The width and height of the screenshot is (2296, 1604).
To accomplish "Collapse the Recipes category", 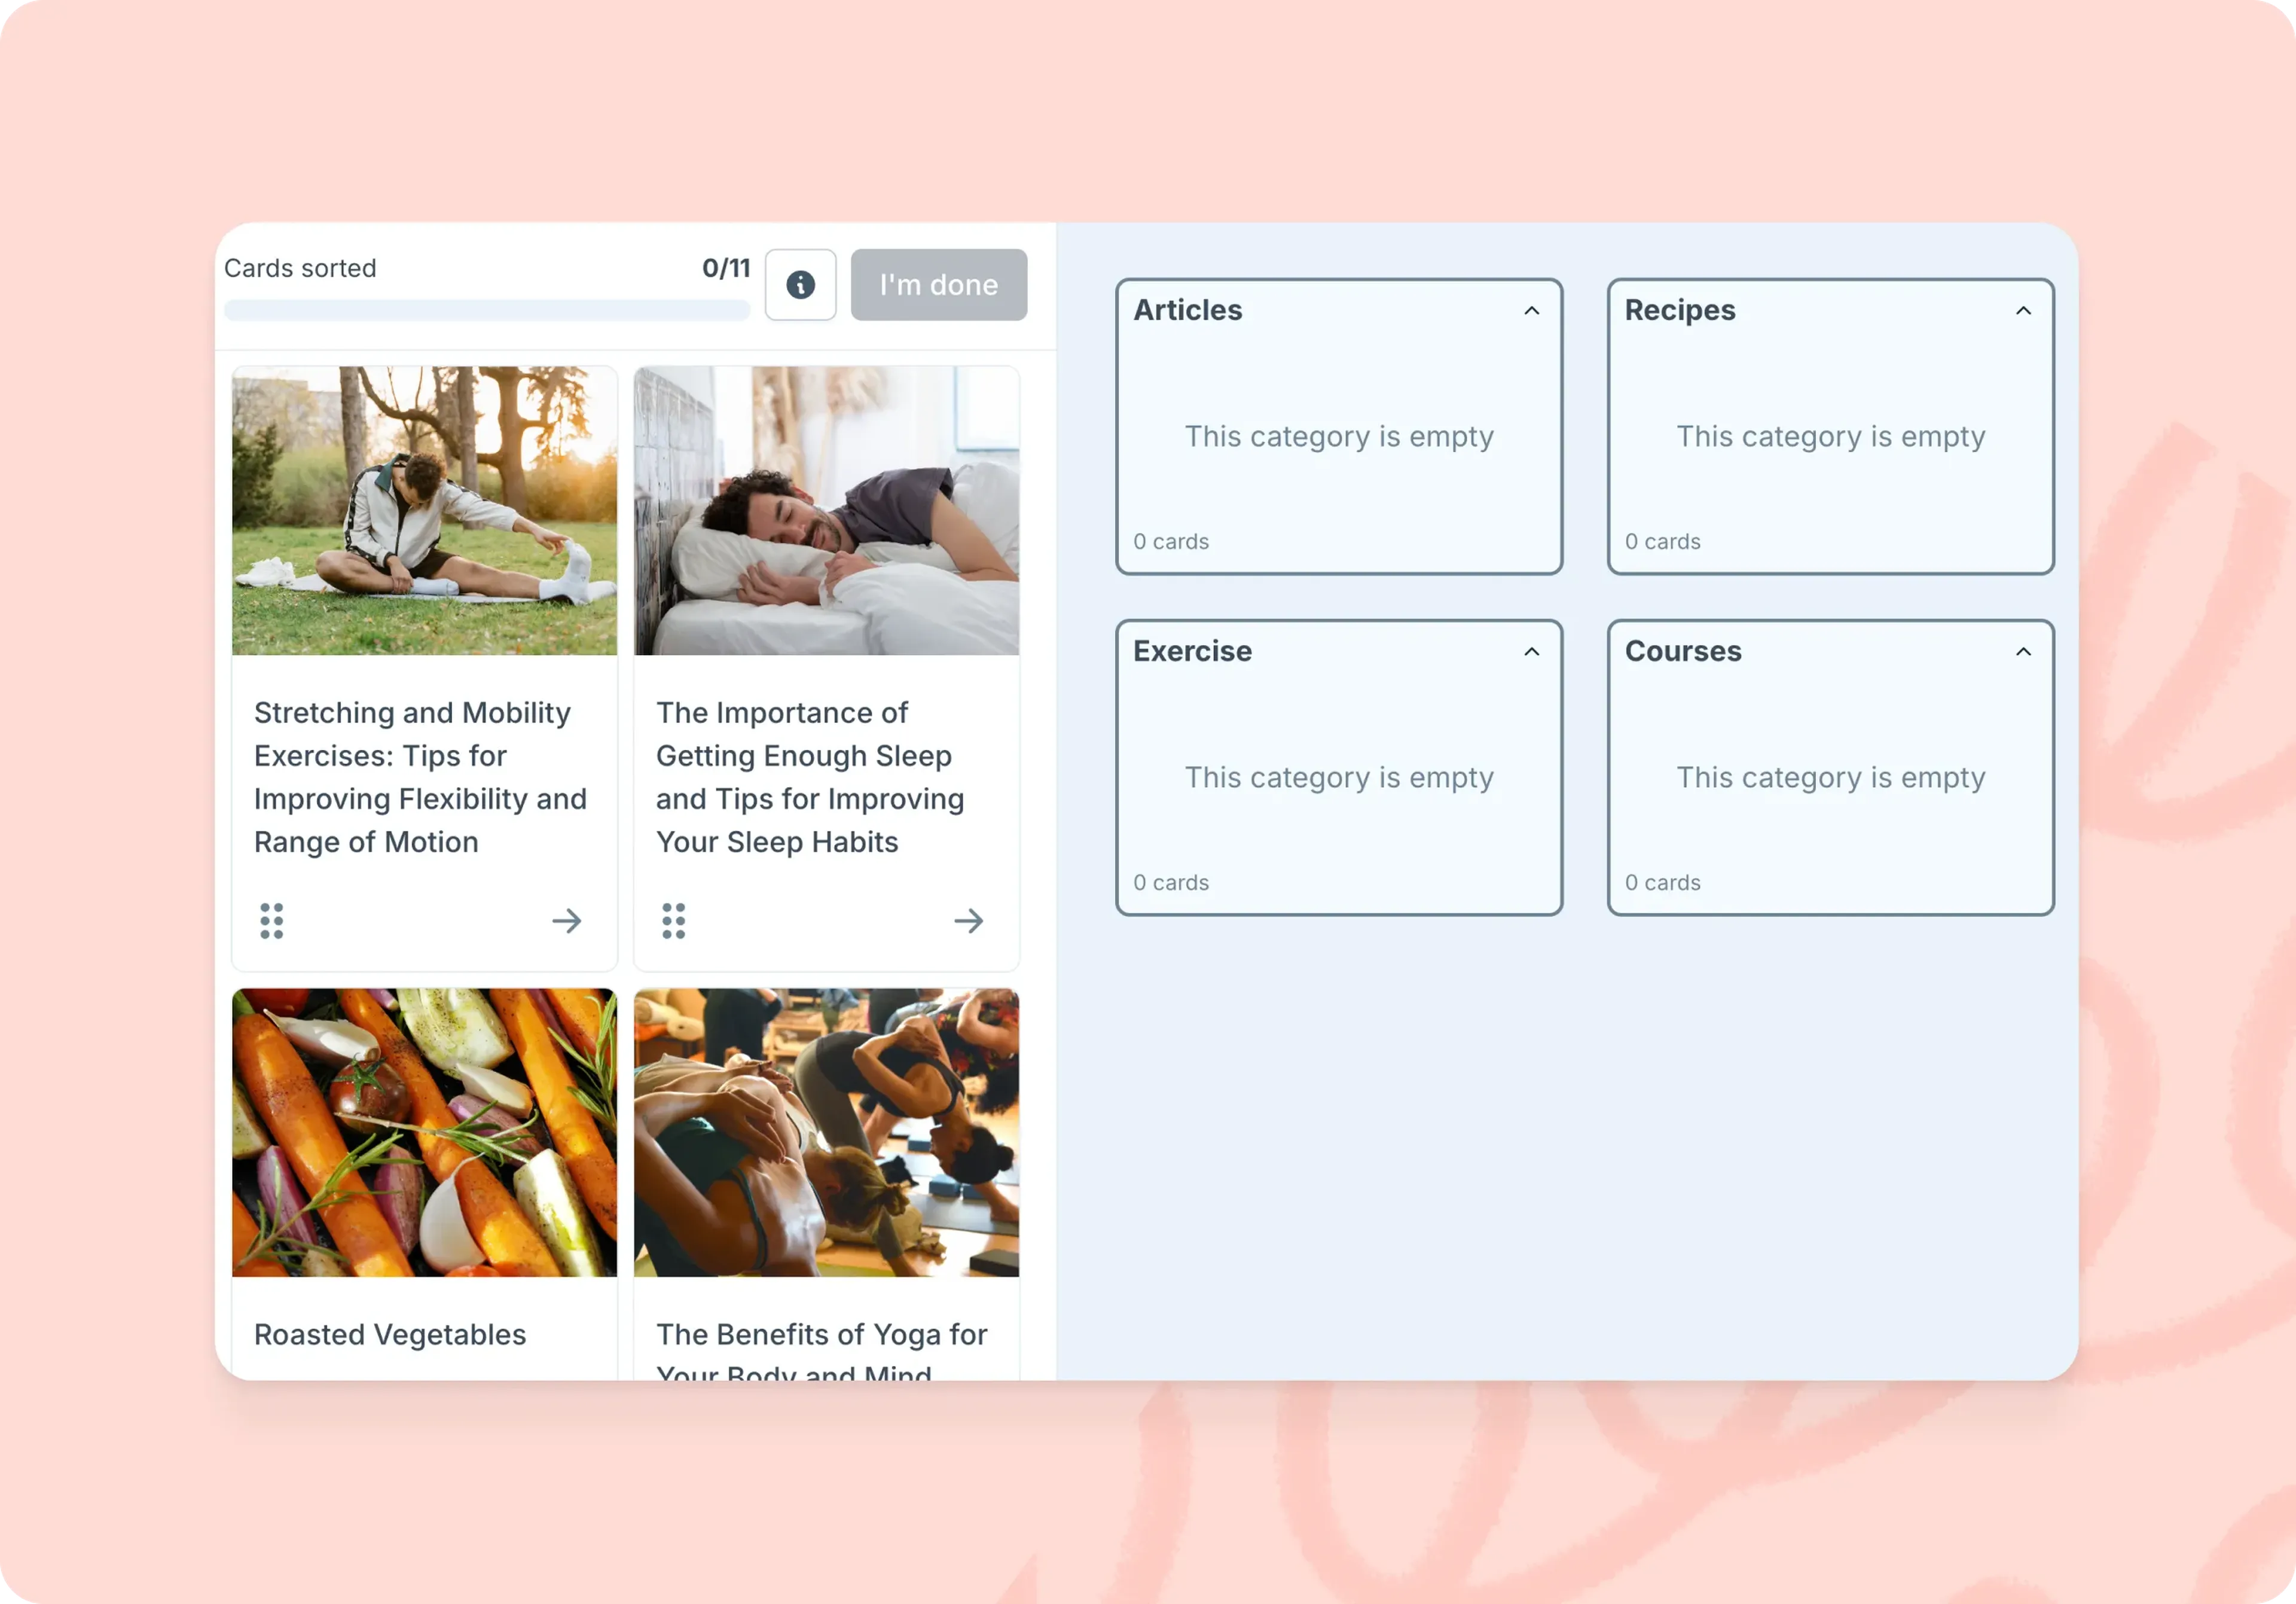I will 2022,309.
